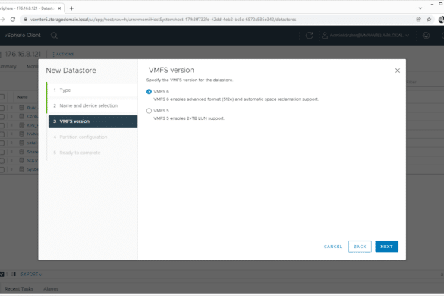Image resolution: width=444 pixels, height=296 pixels.
Task: Open the Alarms panel tab
Action: click(51, 289)
